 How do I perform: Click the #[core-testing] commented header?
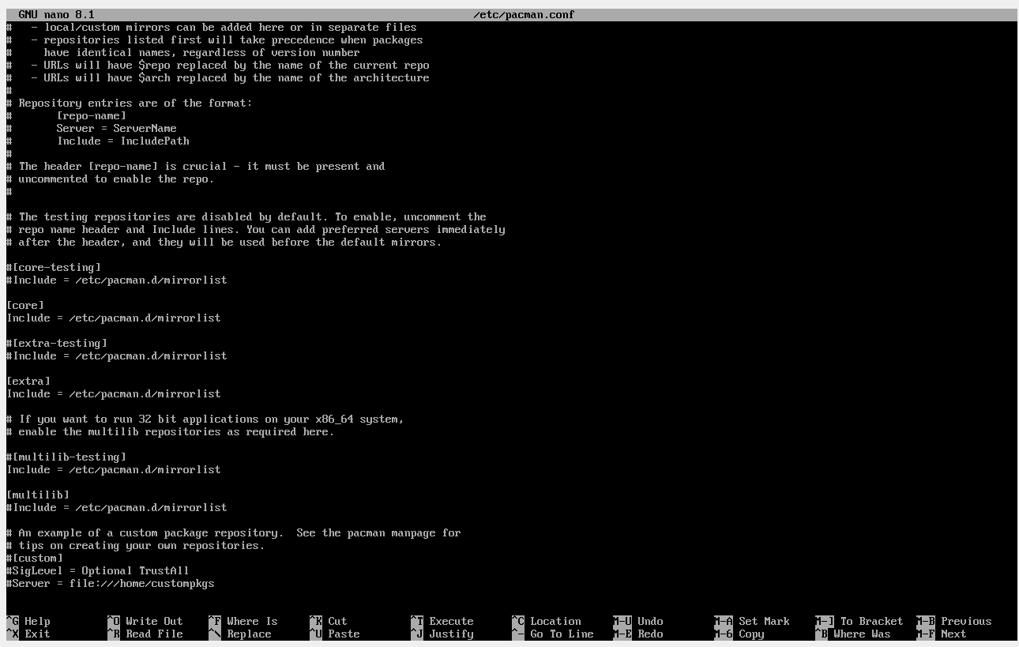[54, 267]
